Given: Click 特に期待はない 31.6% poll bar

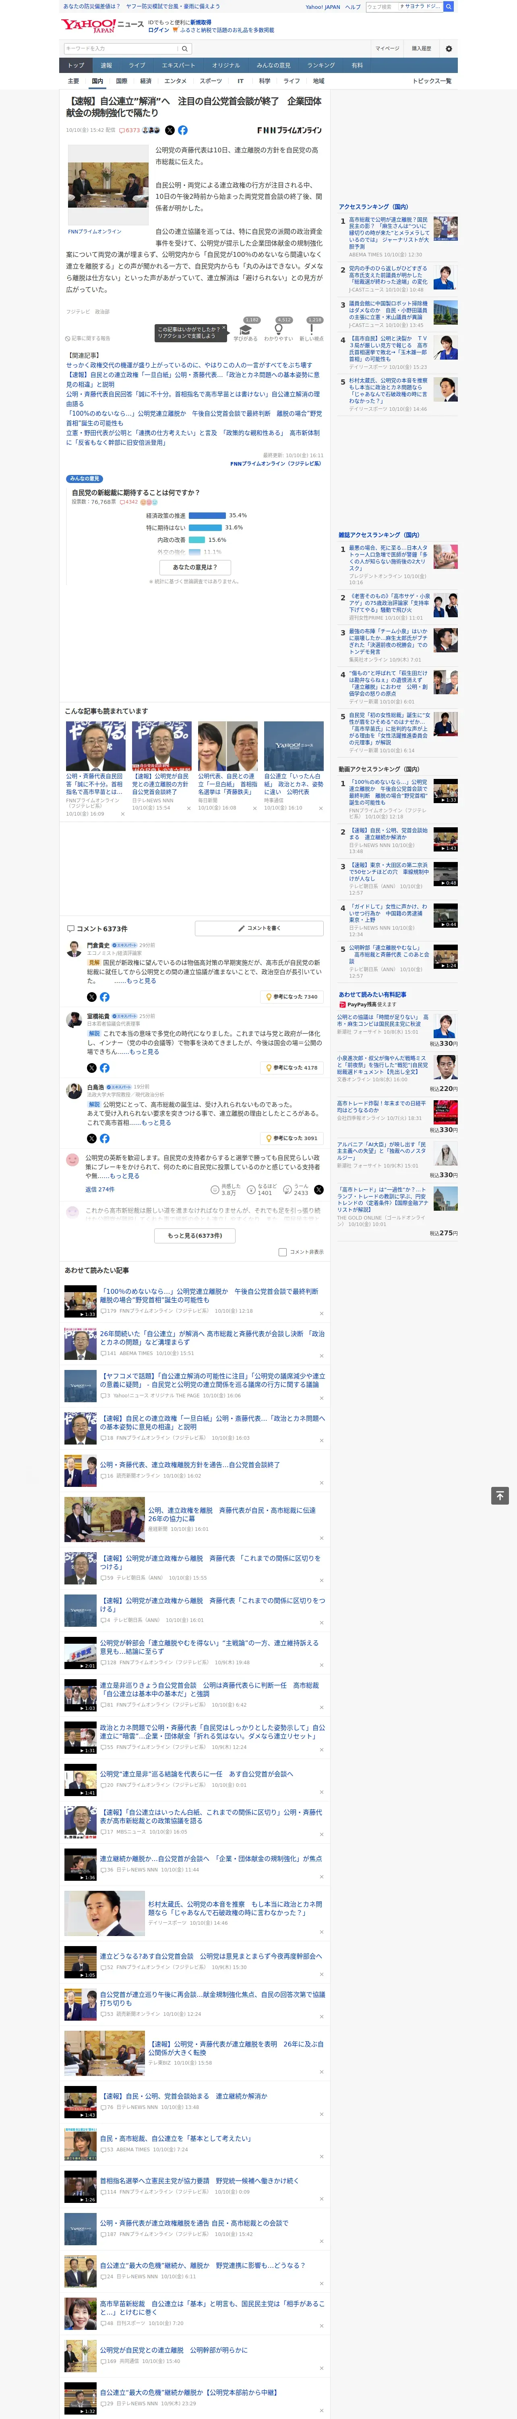Looking at the screenshot, I should (x=205, y=528).
